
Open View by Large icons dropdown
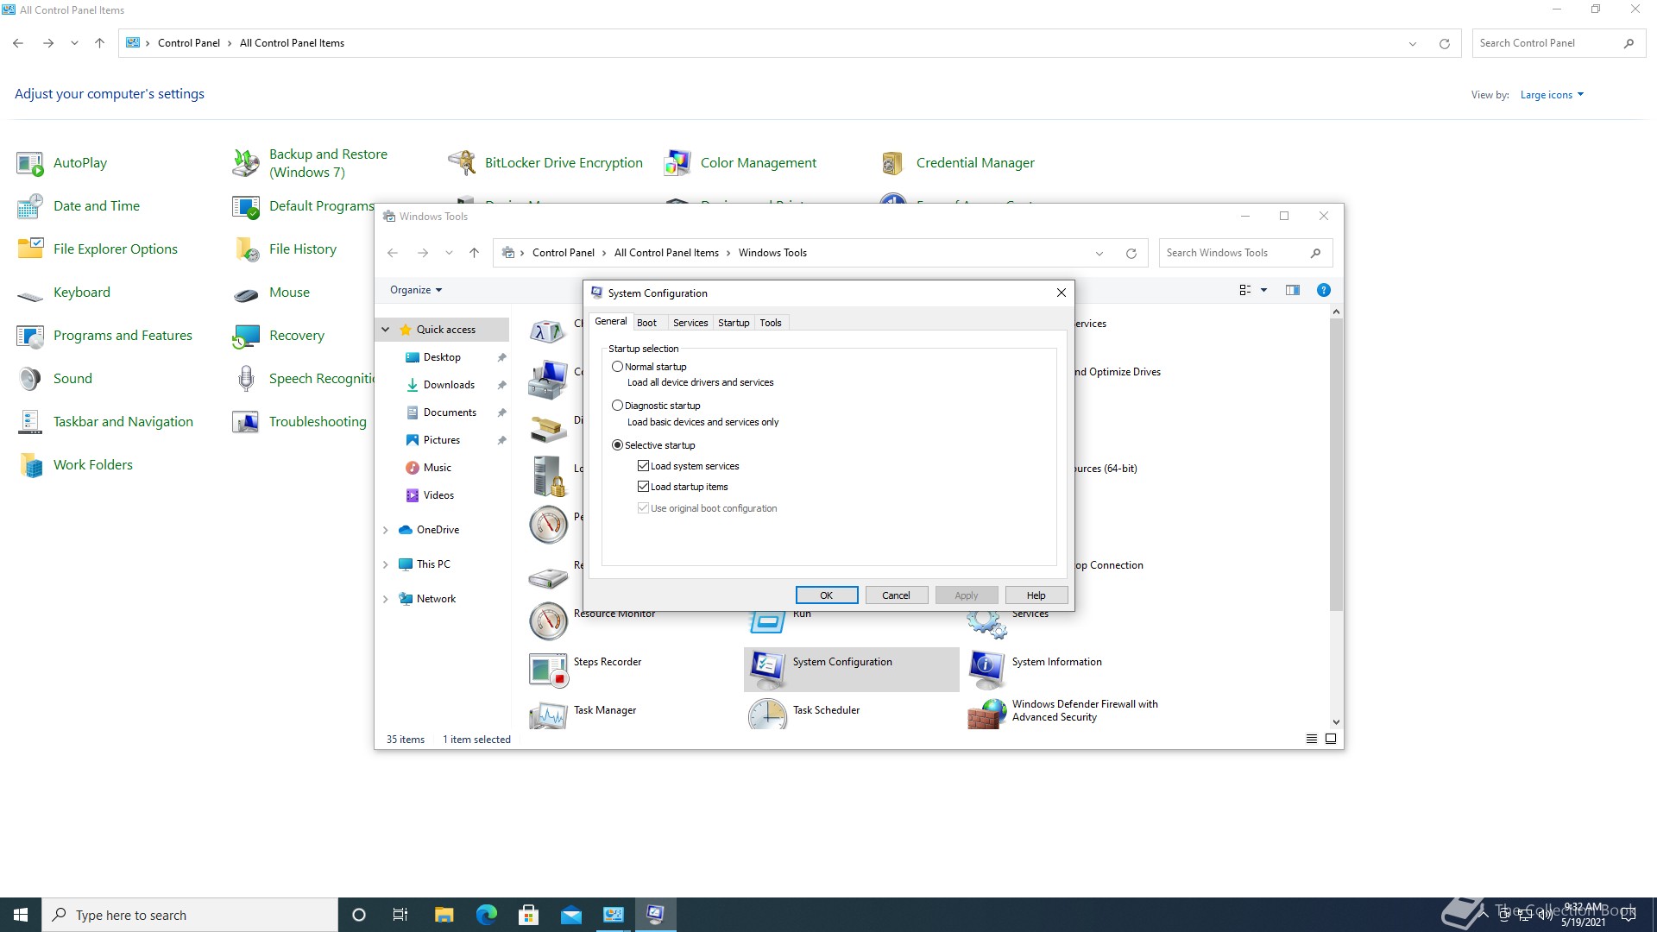(1552, 95)
